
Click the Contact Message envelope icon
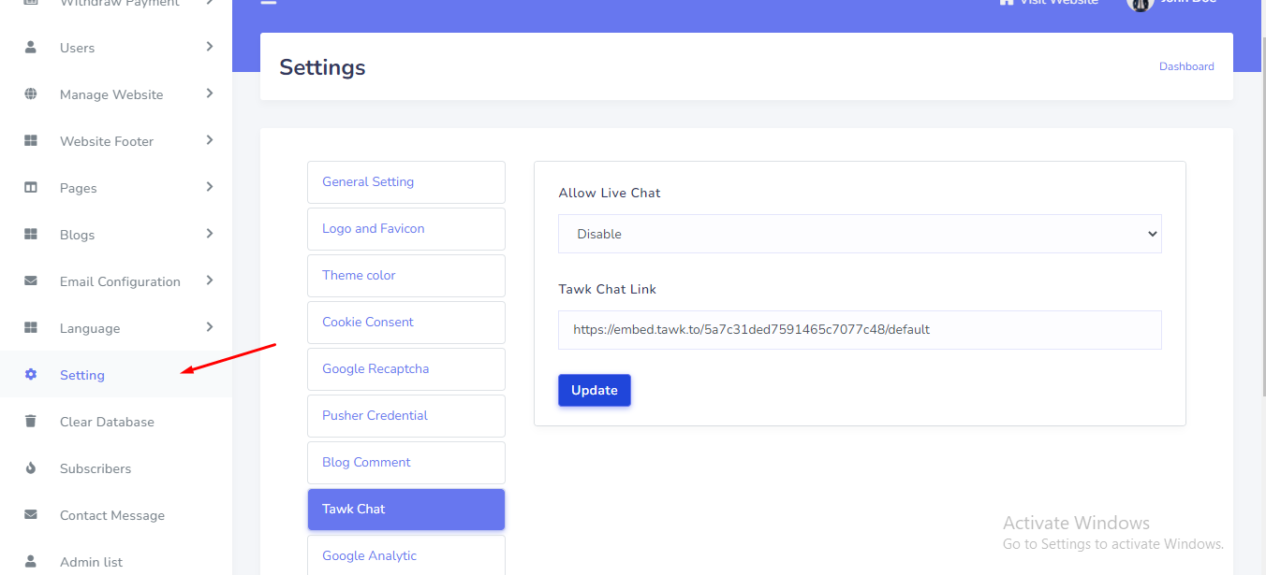[x=31, y=514]
